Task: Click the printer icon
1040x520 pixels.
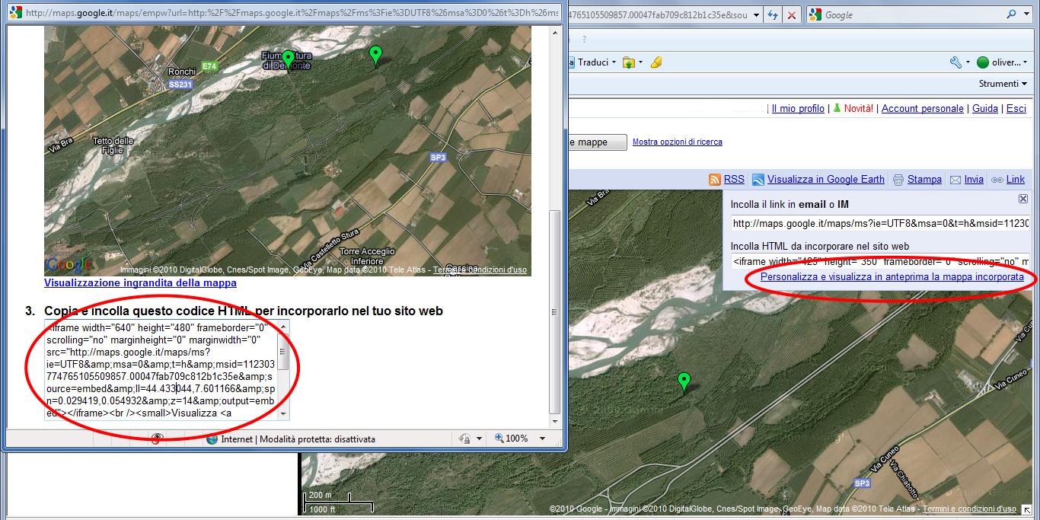Action: [898, 180]
